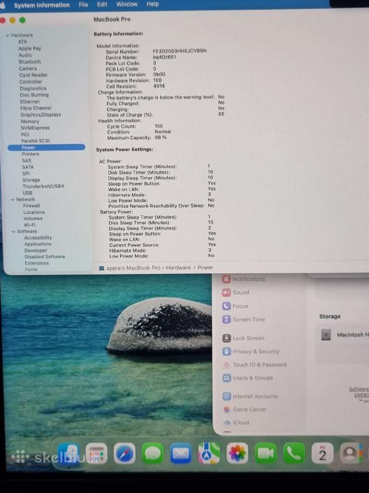Open the Window menu
Screen dimensions: 369x493
pyautogui.click(x=127, y=4)
